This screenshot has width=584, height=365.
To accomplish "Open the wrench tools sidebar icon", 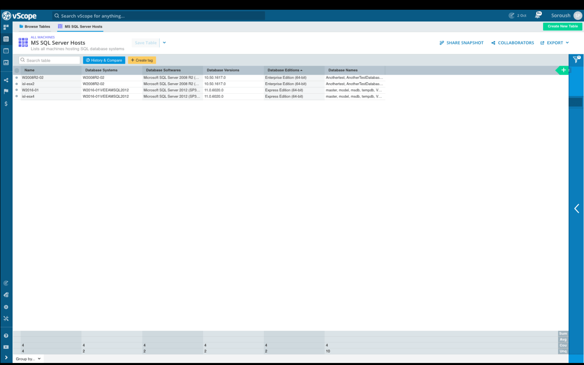I will click(x=6, y=319).
